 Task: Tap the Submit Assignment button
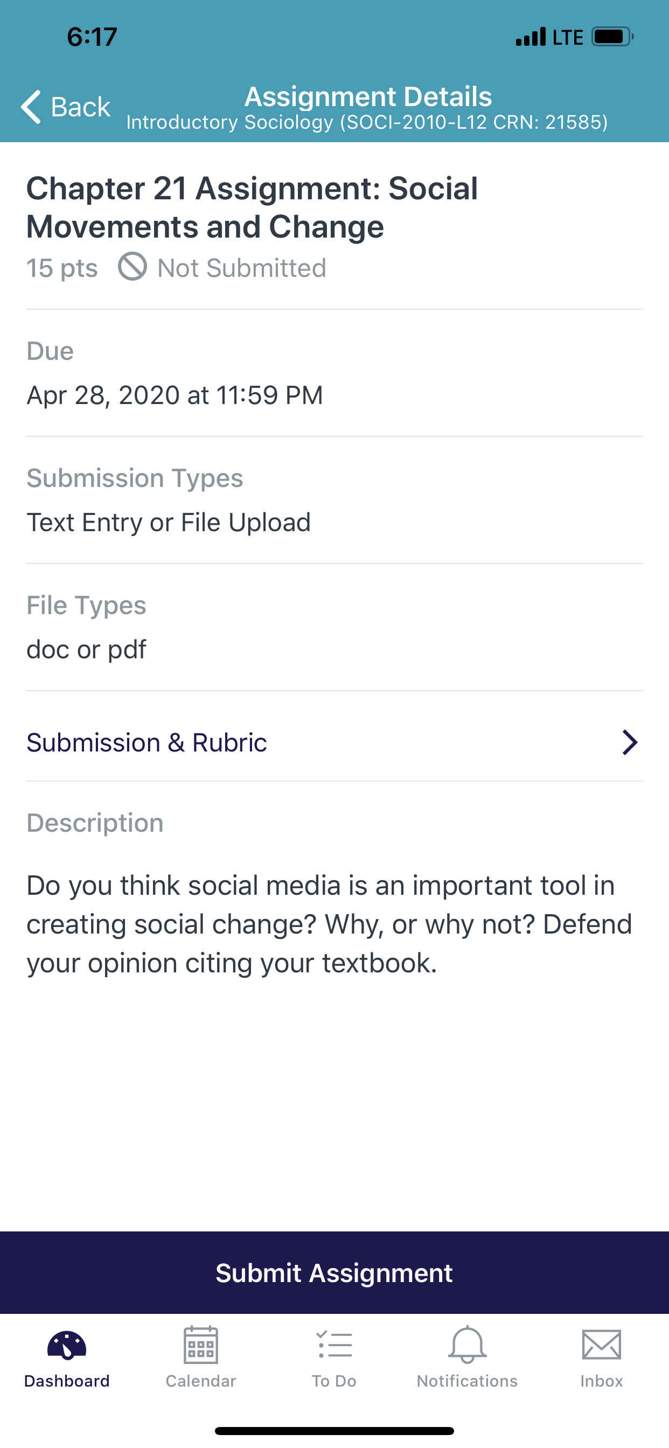coord(334,1272)
